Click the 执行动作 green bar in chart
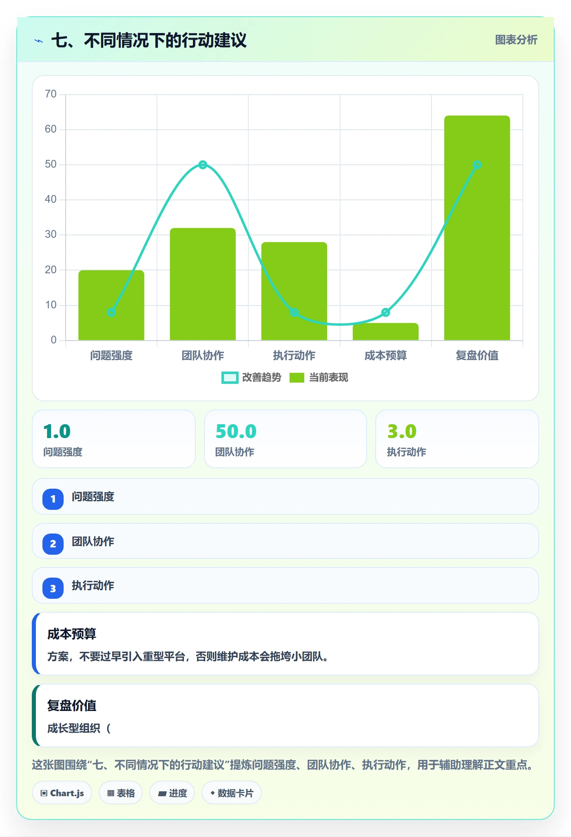 point(294,291)
